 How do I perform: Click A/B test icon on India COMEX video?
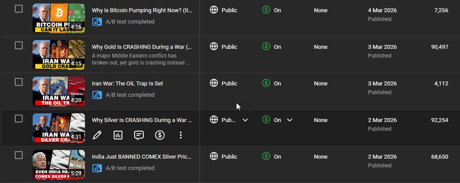pyautogui.click(x=97, y=168)
